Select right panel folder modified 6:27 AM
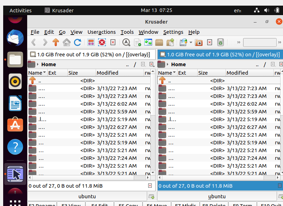This screenshot has height=206, width=283. pos(219,127)
